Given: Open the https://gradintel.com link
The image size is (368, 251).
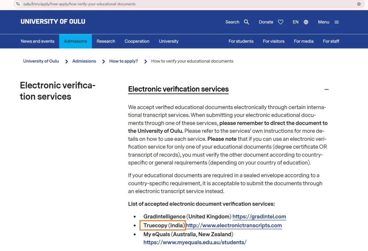Looking at the screenshot, I should coord(259,216).
